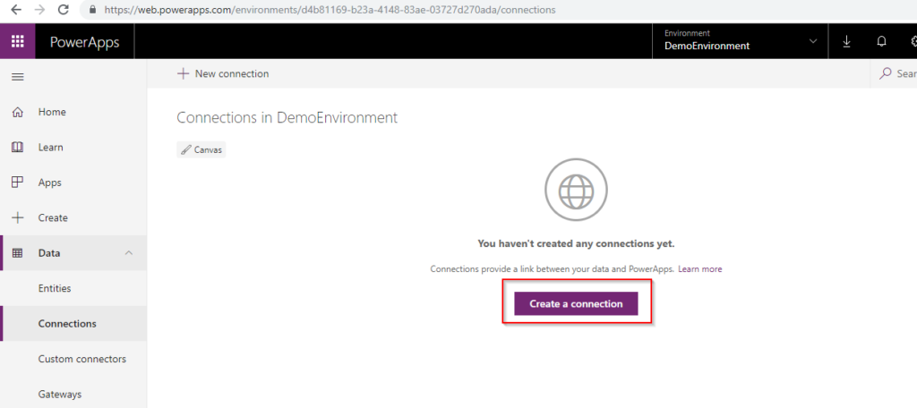Click the Learn book icon
Screen dimensions: 917x408
pyautogui.click(x=18, y=148)
